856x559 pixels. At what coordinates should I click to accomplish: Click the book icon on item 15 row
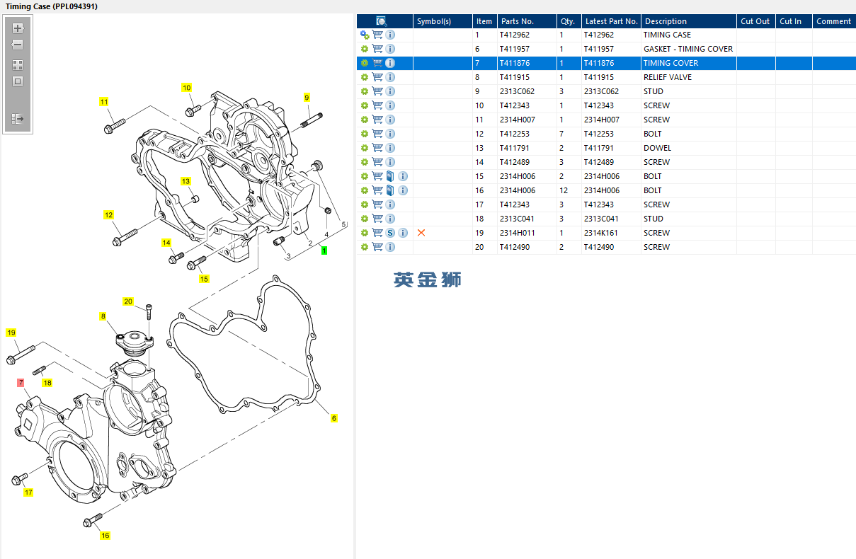coord(390,176)
